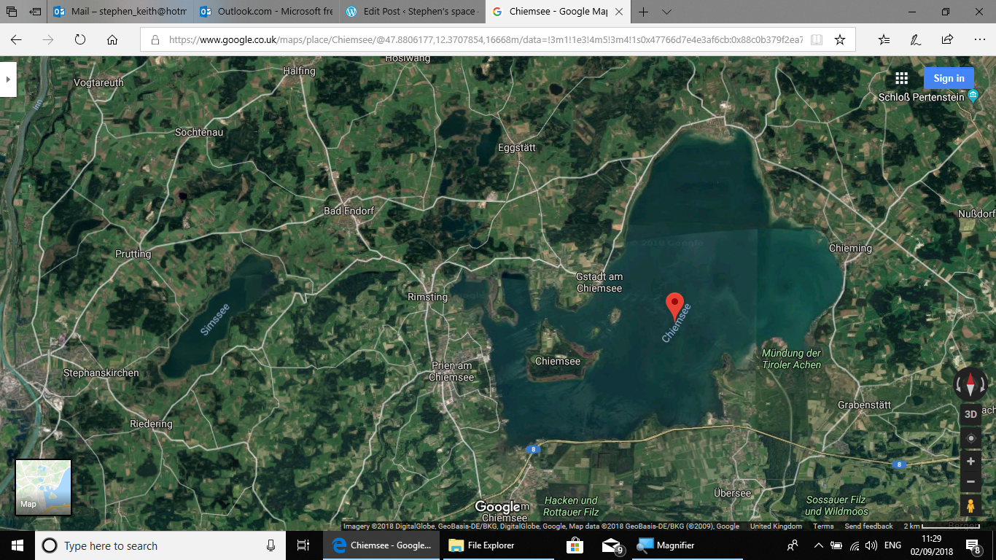Click the Type here to search box

click(160, 545)
